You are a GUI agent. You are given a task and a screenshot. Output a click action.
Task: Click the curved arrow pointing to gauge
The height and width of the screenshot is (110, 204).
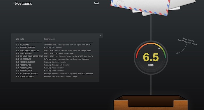point(182,49)
